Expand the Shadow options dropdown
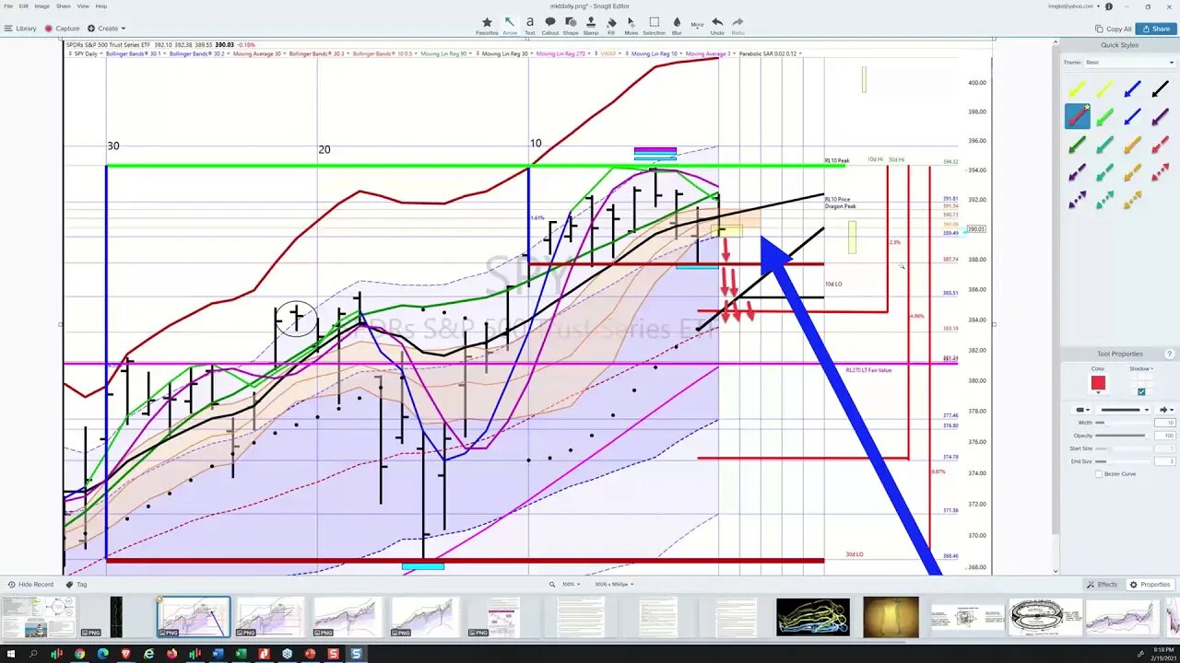This screenshot has width=1180, height=663. pyautogui.click(x=1141, y=368)
